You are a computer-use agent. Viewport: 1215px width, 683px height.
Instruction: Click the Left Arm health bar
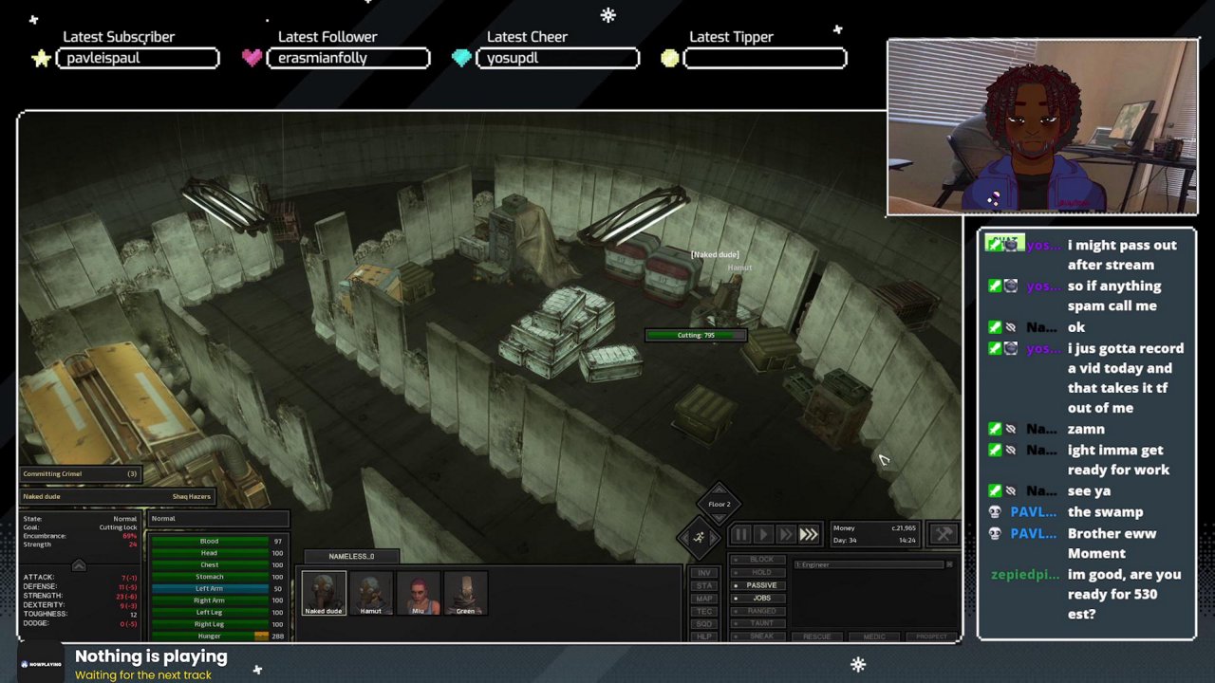(210, 589)
